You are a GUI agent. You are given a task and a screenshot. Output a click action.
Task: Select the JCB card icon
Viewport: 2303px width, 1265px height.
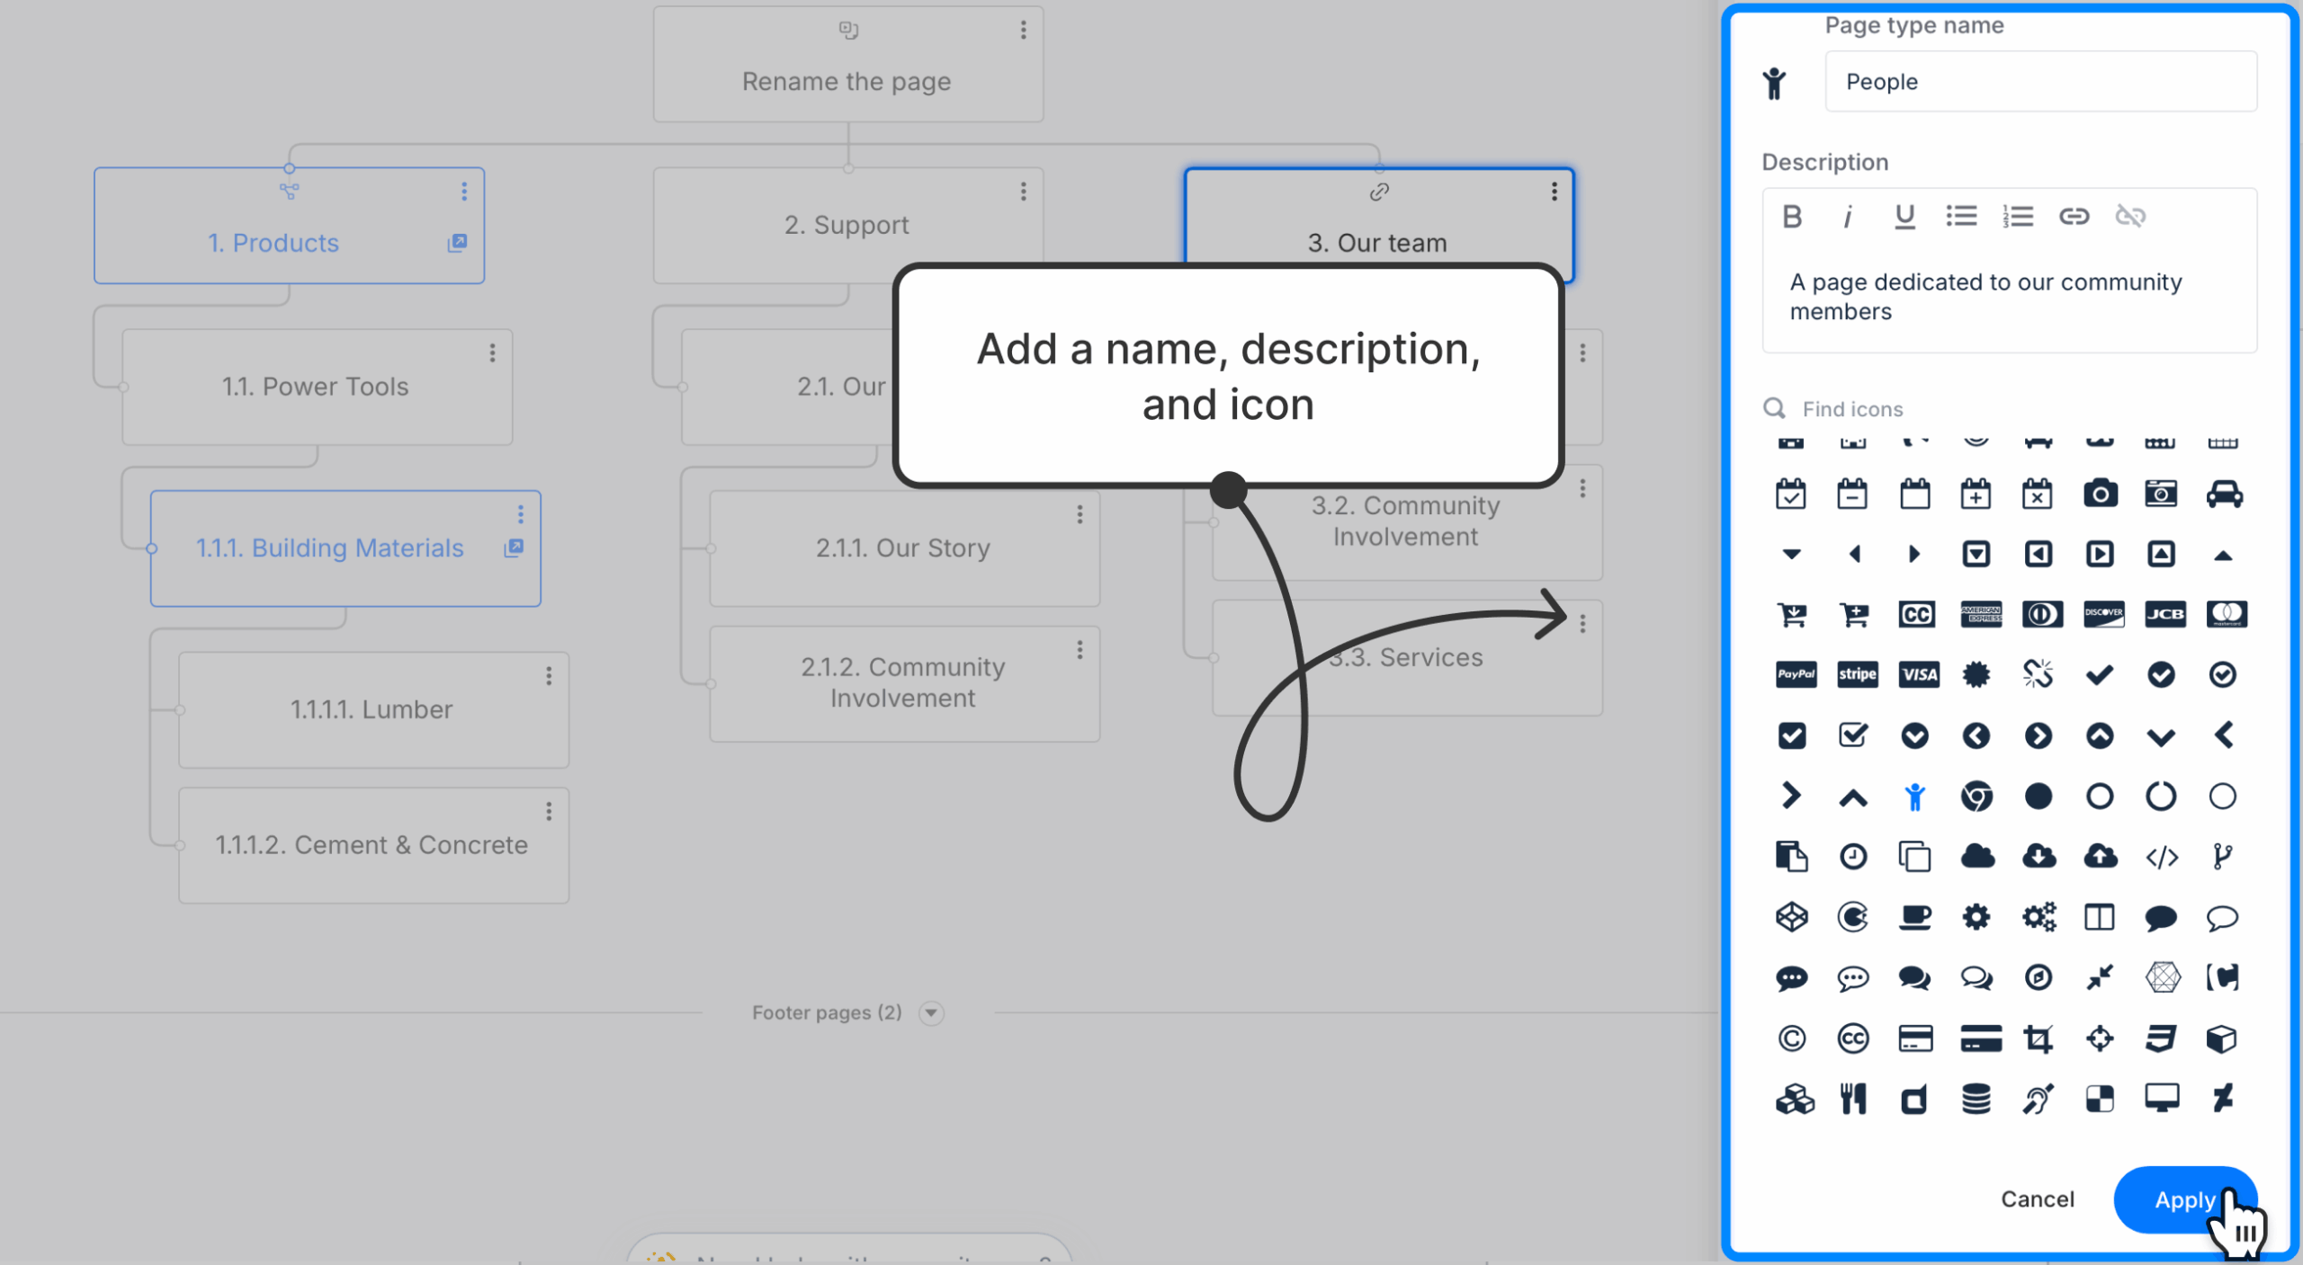point(2164,614)
